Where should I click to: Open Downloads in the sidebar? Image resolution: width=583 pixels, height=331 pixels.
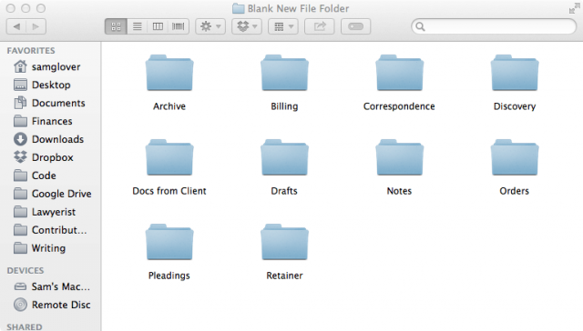50,139
